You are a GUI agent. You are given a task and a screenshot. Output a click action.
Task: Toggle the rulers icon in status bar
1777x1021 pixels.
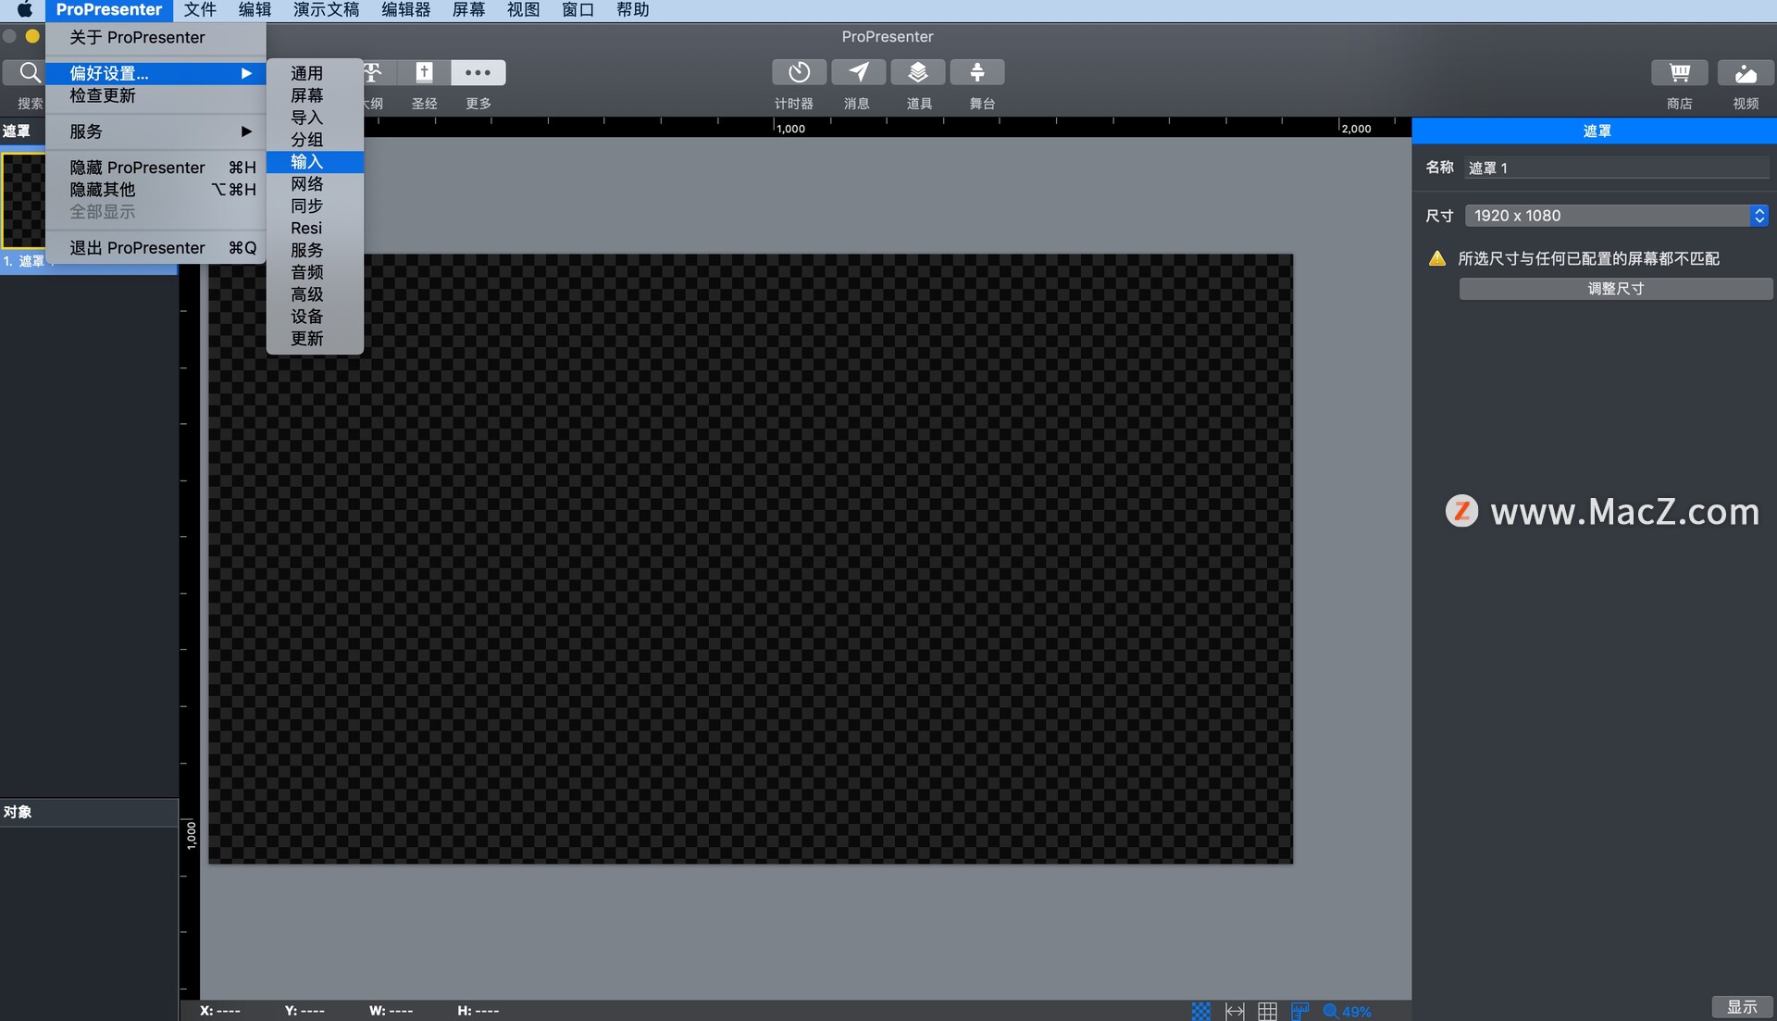[1299, 1011]
